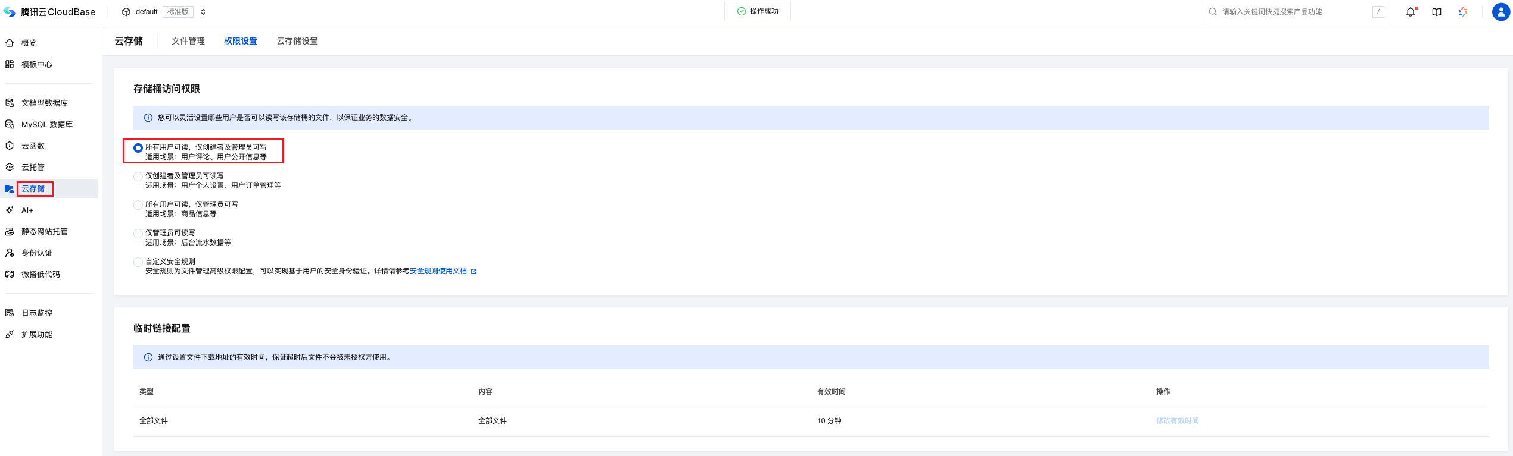
Task: Switch to 文件管理 tab
Action: (188, 41)
